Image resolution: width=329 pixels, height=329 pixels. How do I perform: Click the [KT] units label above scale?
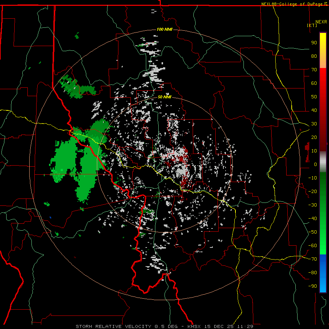point(312,25)
